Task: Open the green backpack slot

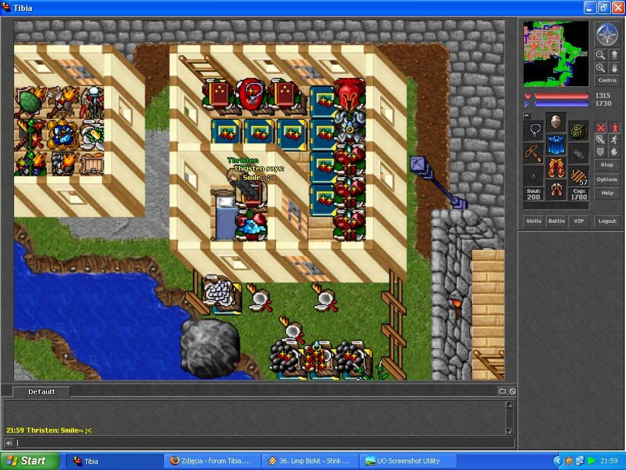Action: coord(578,131)
